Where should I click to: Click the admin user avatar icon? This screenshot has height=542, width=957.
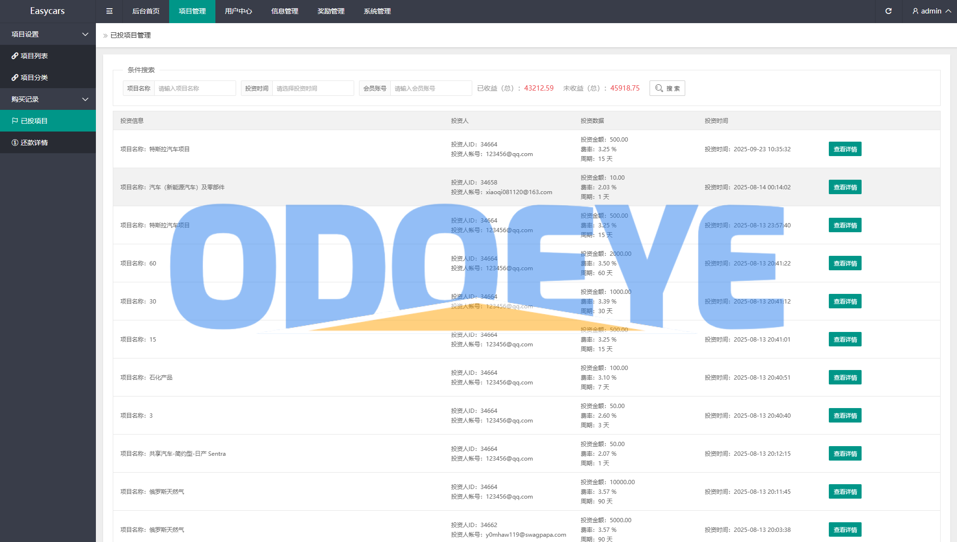click(915, 11)
